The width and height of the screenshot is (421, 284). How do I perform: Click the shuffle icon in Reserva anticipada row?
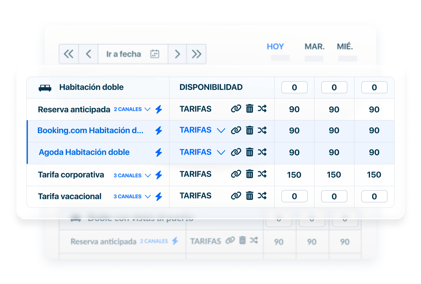pos(262,109)
